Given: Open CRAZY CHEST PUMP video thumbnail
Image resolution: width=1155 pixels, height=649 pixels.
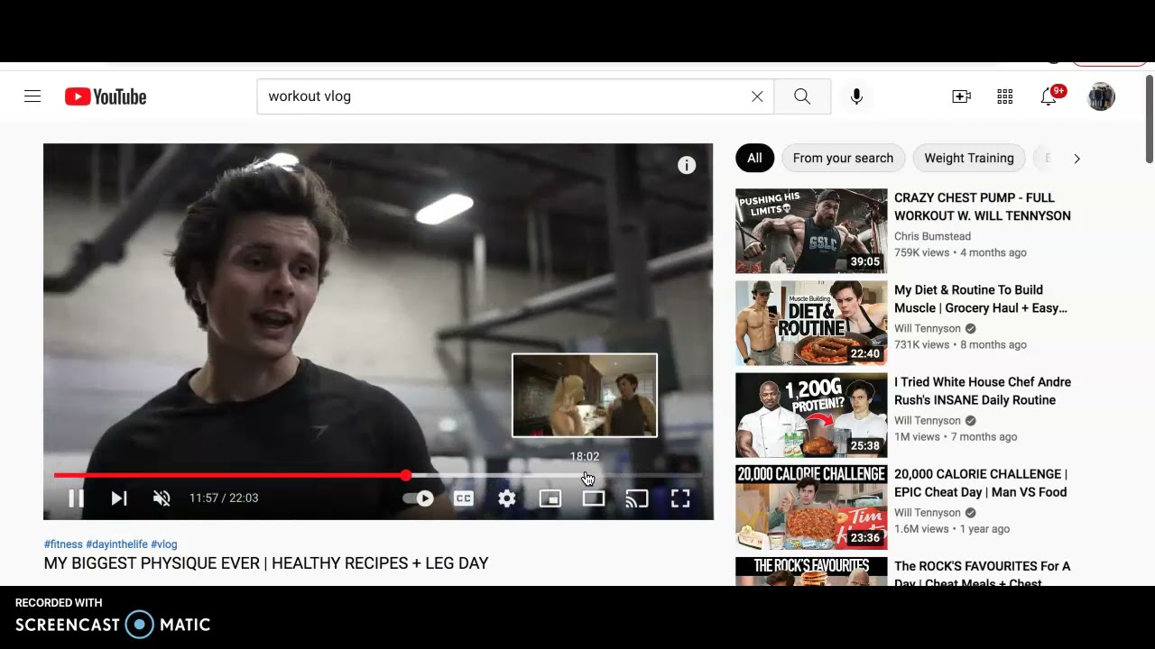Looking at the screenshot, I should tap(811, 231).
